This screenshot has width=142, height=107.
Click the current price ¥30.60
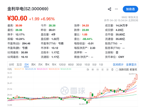click(x=17, y=18)
